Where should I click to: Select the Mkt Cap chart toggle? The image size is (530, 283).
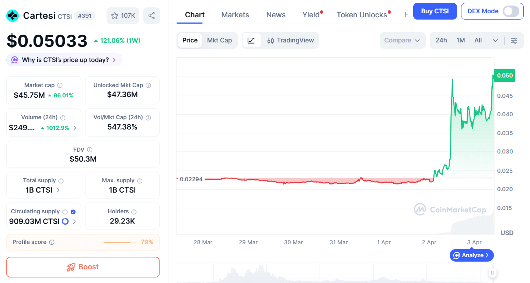(x=219, y=40)
